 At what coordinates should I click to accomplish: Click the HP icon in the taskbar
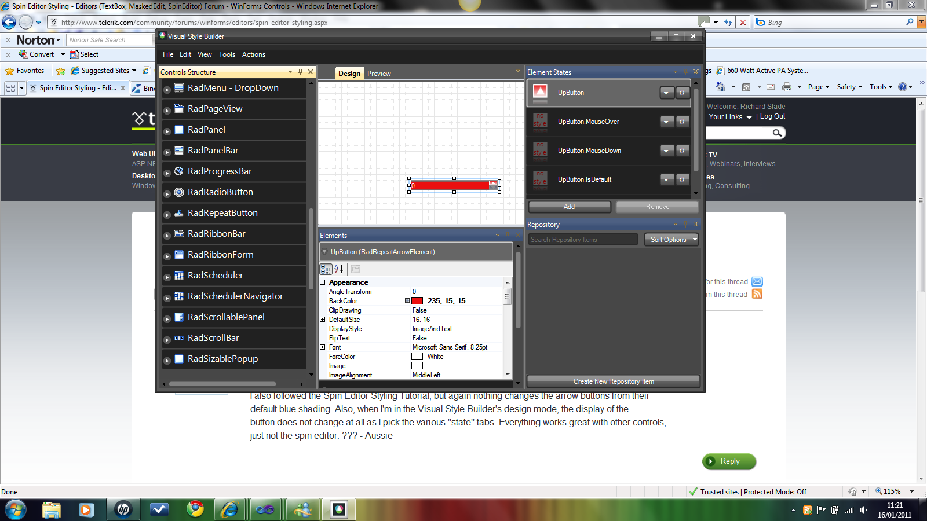coord(123,510)
